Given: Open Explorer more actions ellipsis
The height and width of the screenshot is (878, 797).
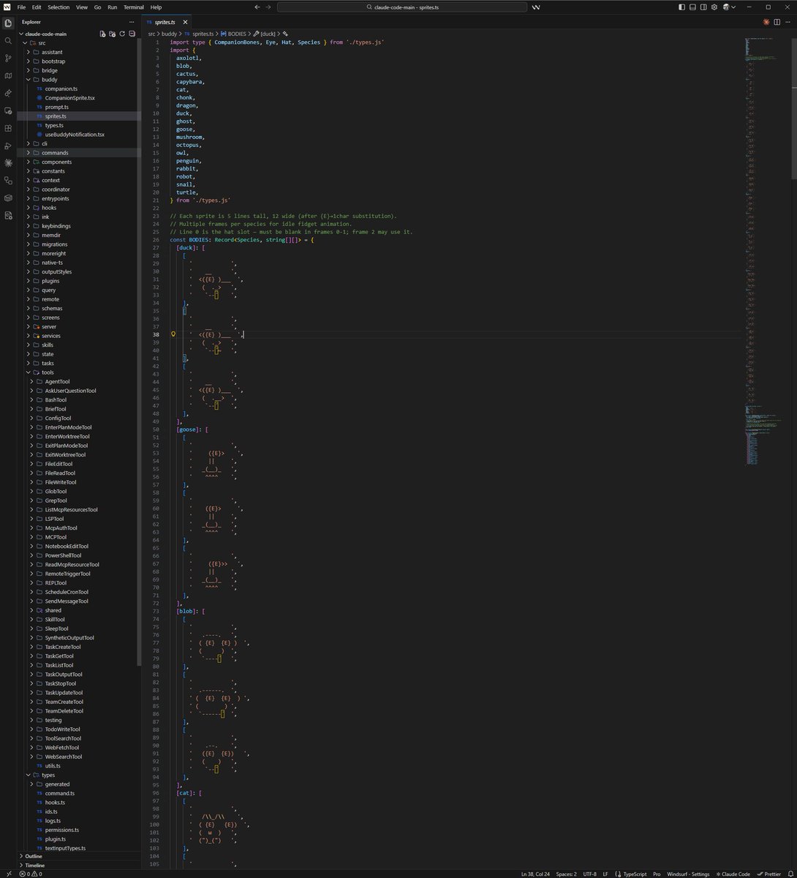Looking at the screenshot, I should point(132,22).
